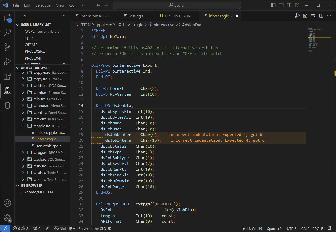The width and height of the screenshot is (336, 232).
Task: Toggle the secondary side bar layout
Action: (289, 5)
